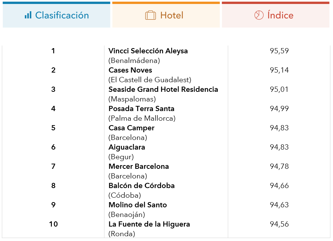Image resolution: width=333 pixels, height=241 pixels.
Task: Open the Mercer Barcelona entry
Action: pyautogui.click(x=139, y=167)
